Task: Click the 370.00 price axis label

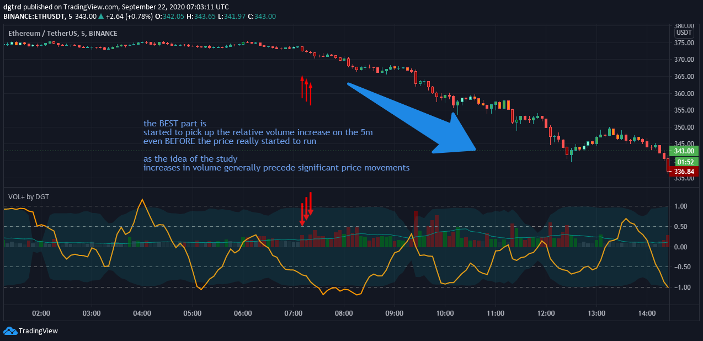Action: pos(684,60)
